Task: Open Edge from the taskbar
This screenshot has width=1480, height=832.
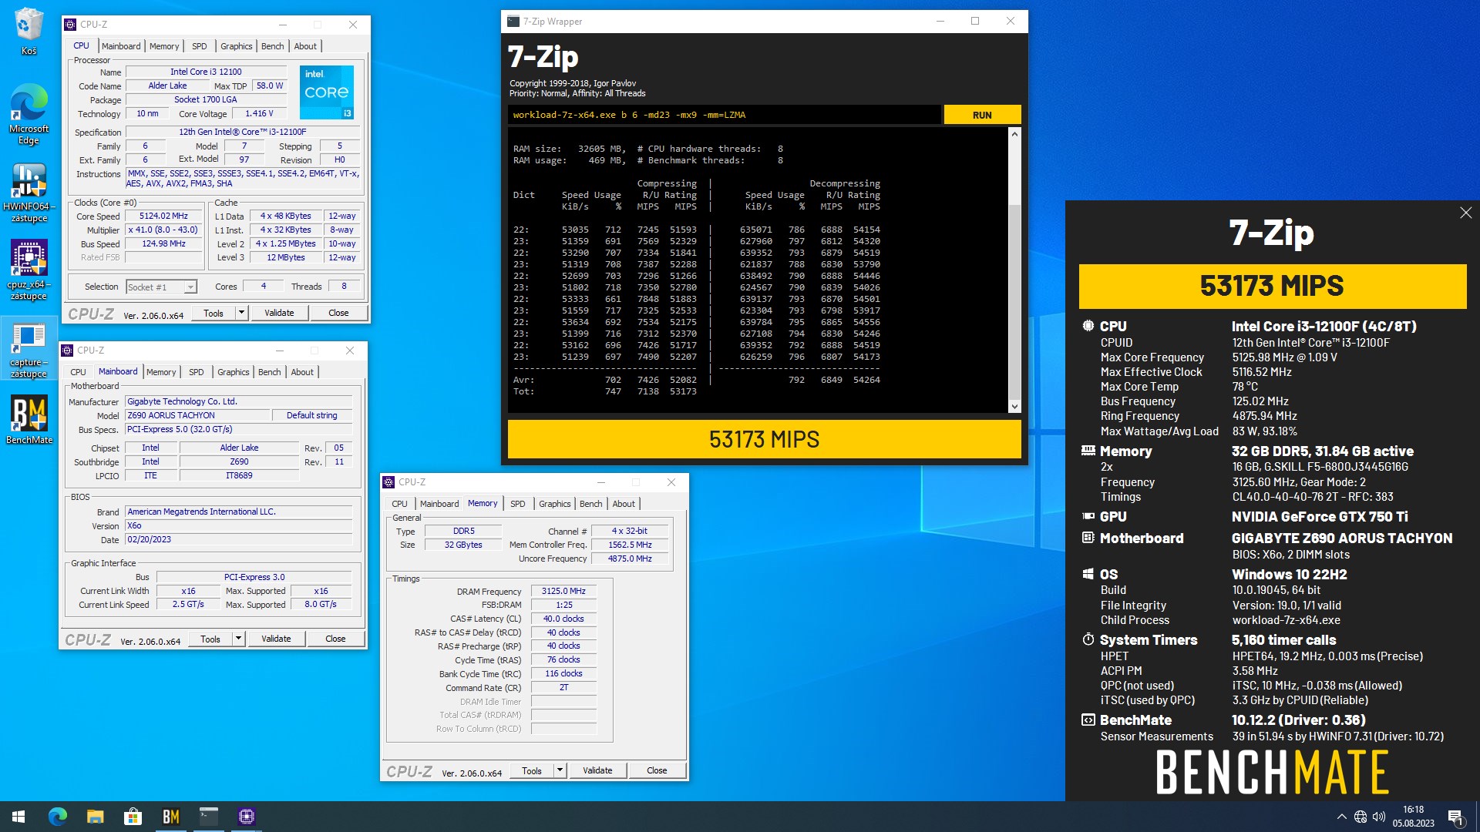Action: (58, 817)
